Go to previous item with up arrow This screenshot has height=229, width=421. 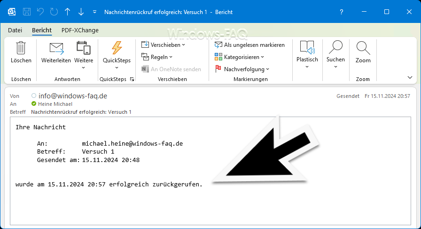click(x=67, y=12)
